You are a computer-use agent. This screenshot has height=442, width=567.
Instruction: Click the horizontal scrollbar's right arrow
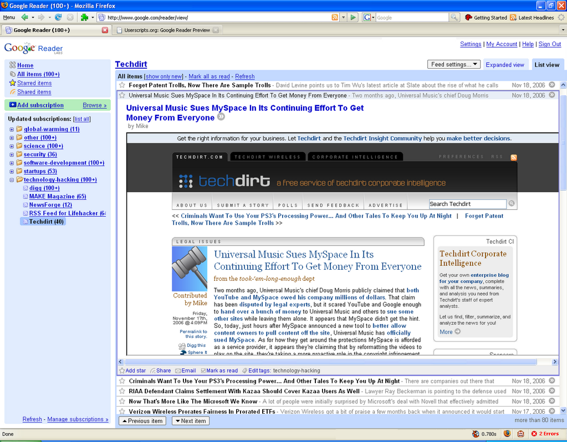(555, 362)
